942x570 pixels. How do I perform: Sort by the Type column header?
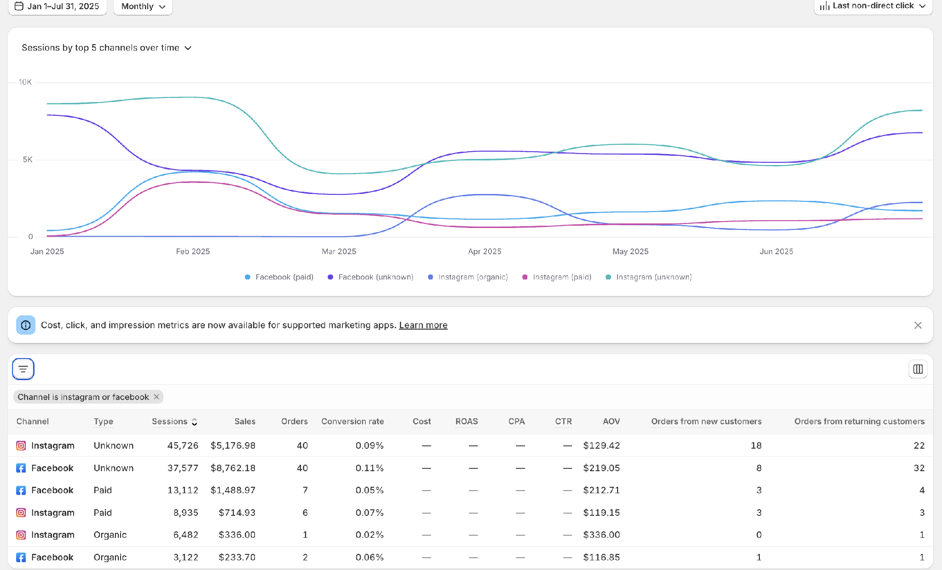pyautogui.click(x=103, y=422)
